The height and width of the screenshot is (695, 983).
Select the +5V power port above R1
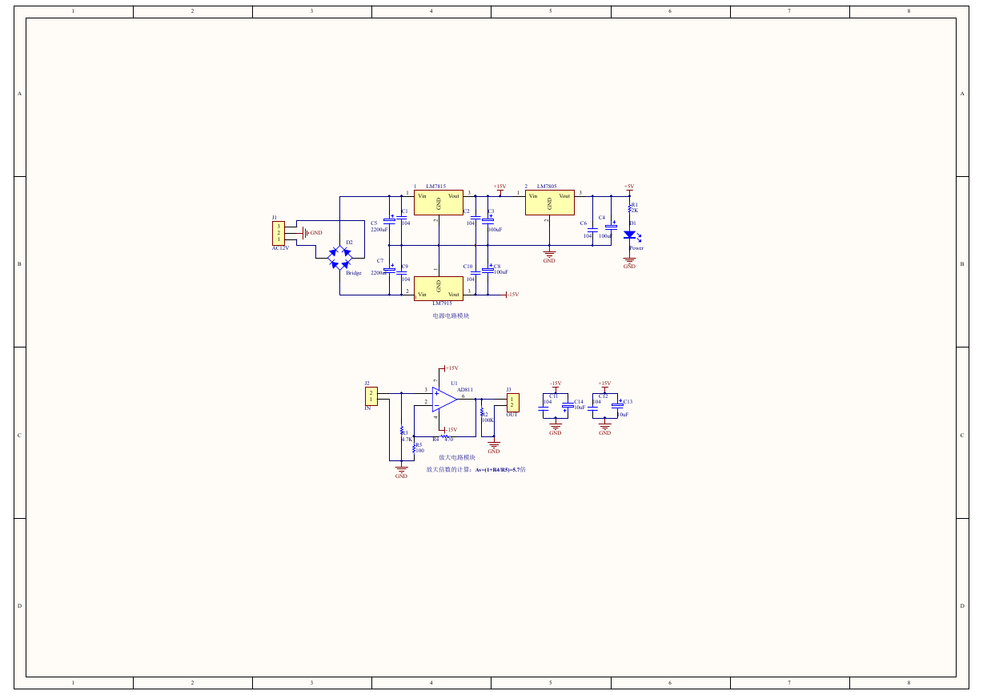[629, 189]
